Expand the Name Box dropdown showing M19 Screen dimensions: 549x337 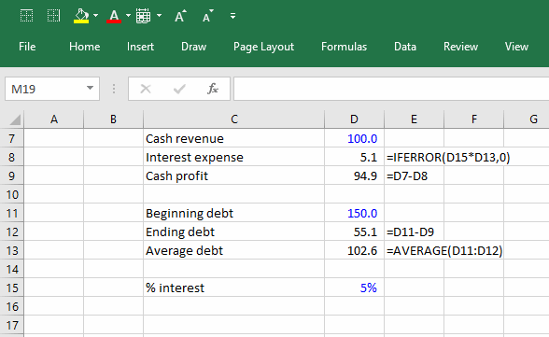[x=90, y=89]
